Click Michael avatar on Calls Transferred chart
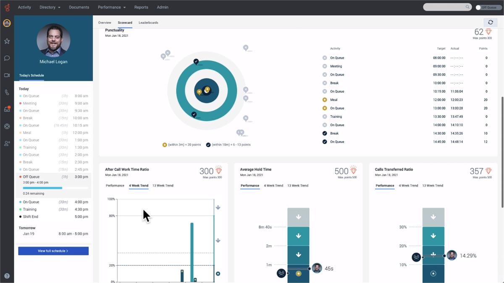The image size is (504, 283). point(451,255)
